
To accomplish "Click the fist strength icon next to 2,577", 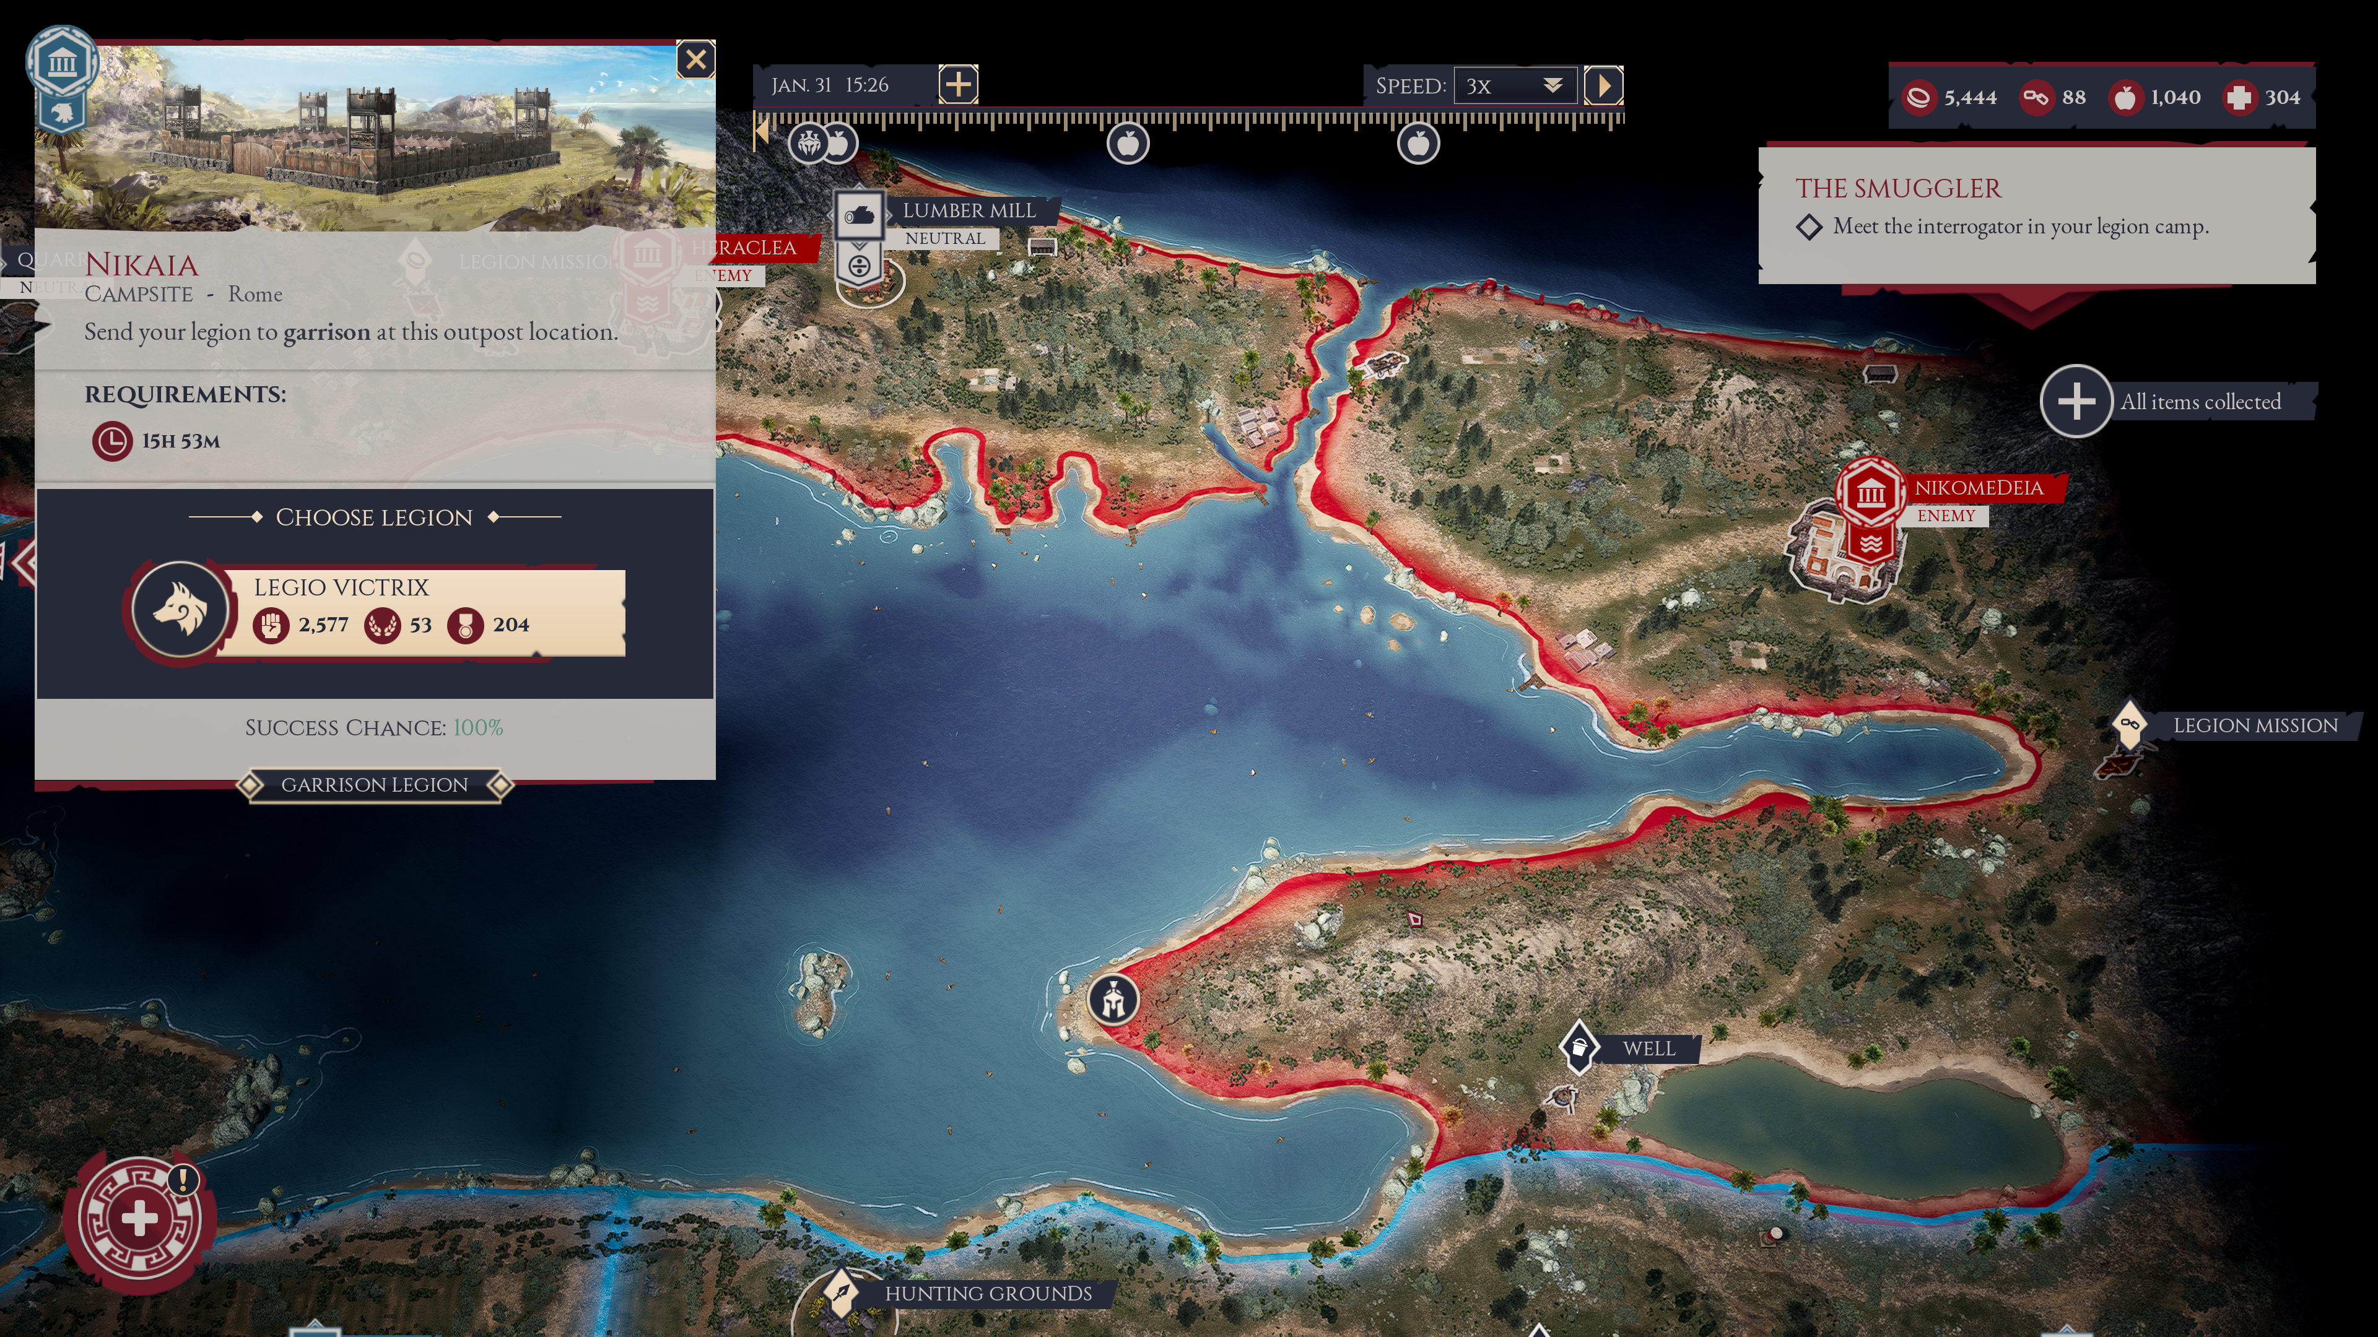I will tap(271, 625).
